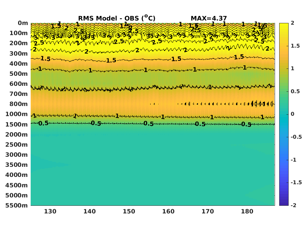Click the colorbar tick label '-1'
Viewport: 305px width, 228px height.
[x=293, y=160]
